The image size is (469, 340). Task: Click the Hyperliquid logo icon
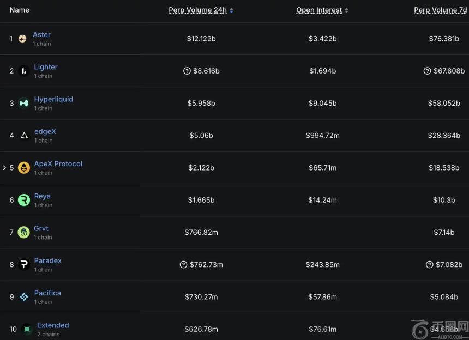(23, 103)
